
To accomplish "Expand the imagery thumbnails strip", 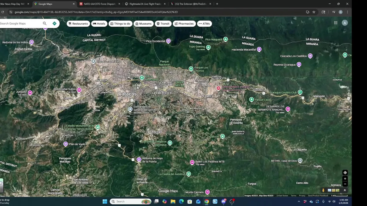I will (x=345, y=190).
